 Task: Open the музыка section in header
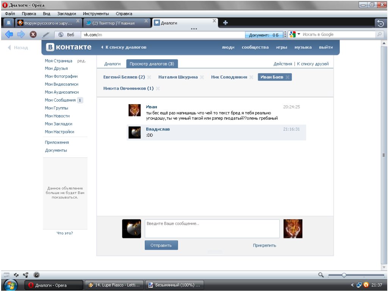point(303,47)
